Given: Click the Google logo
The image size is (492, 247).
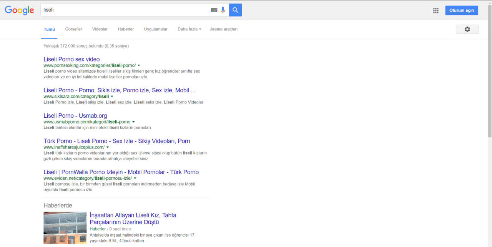Looking at the screenshot, I should pyautogui.click(x=19, y=10).
